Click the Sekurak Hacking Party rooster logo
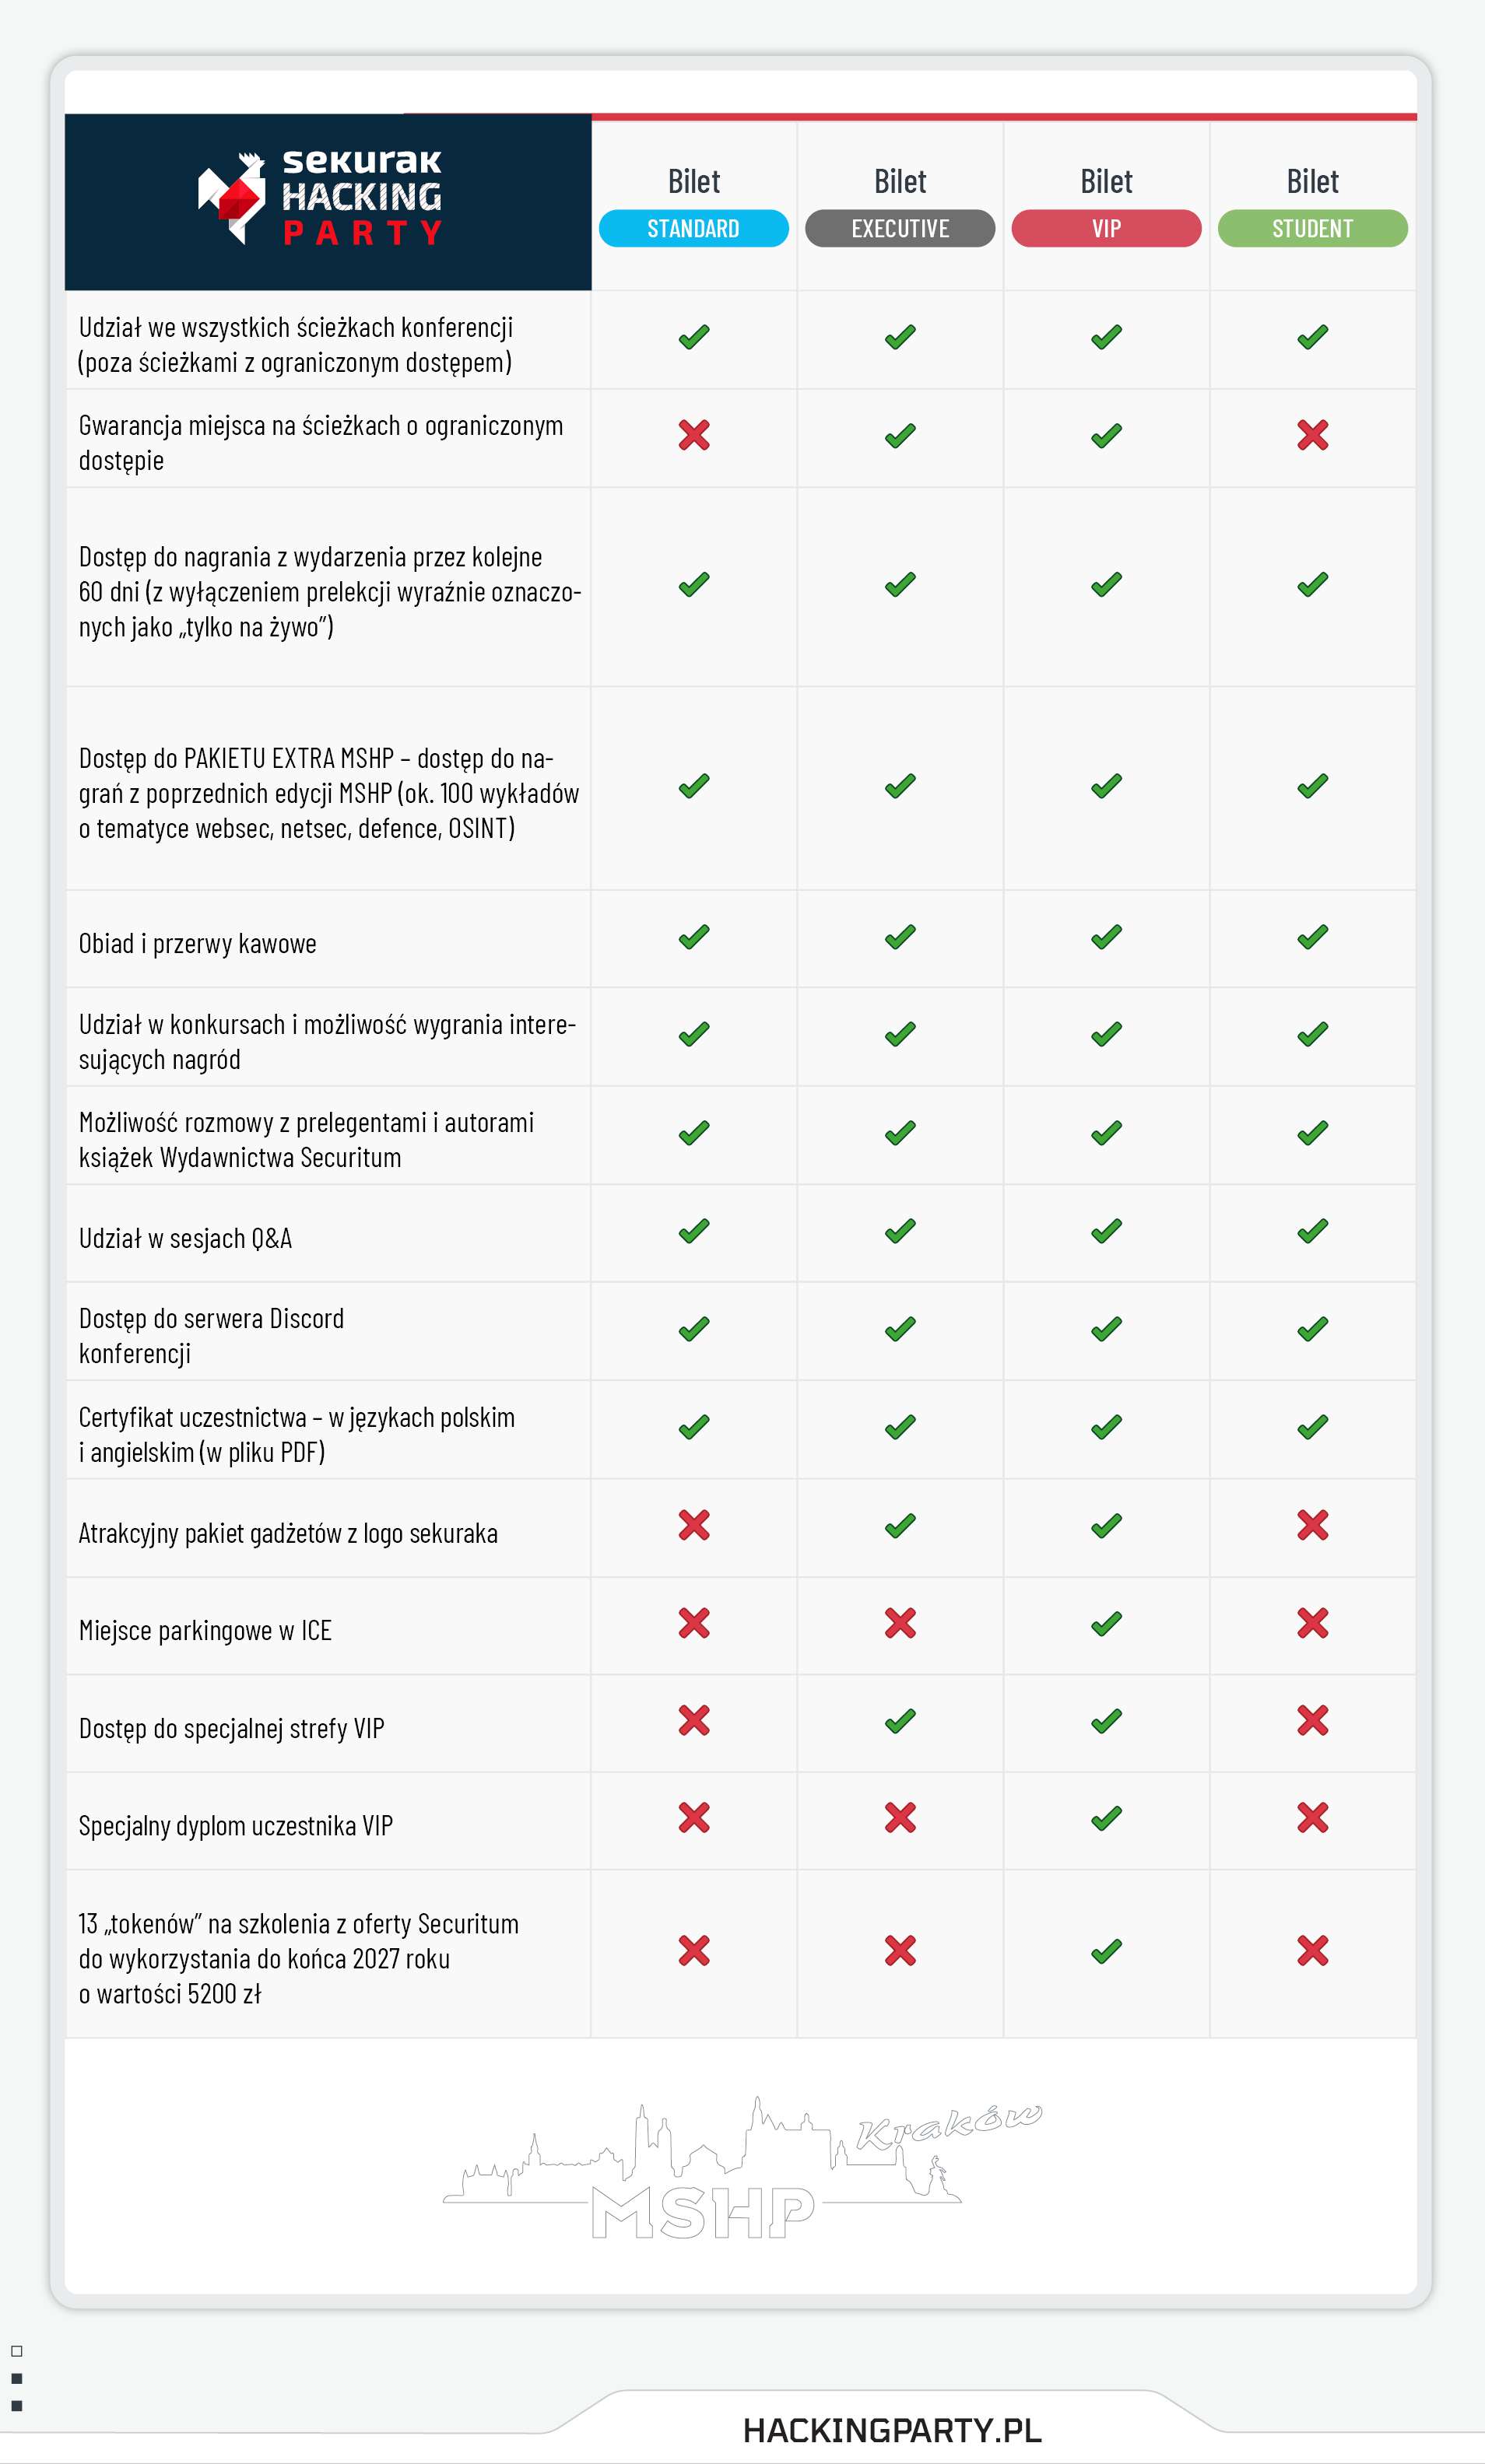This screenshot has height=2464, width=1485. point(320,198)
